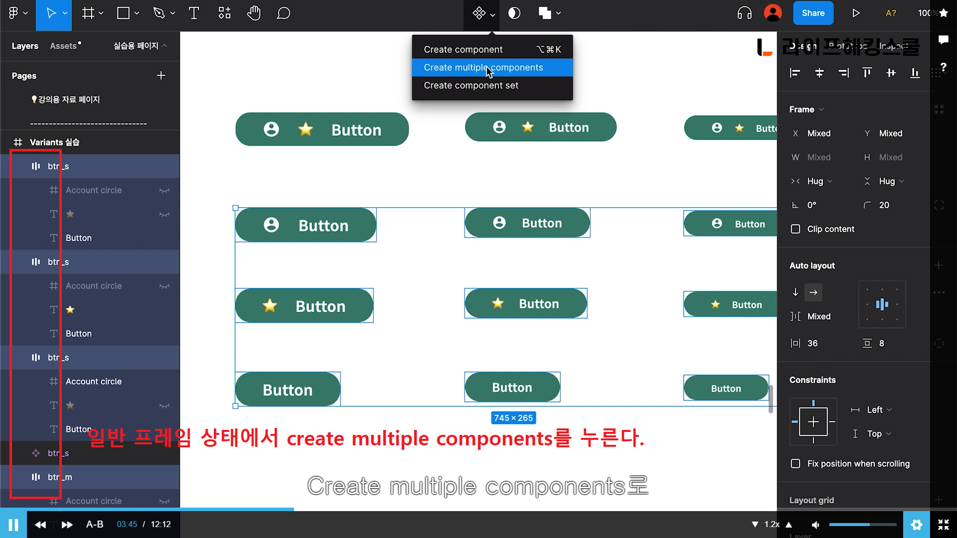Click the video volume slider
Viewport: 957px width, 538px height.
pyautogui.click(x=862, y=525)
